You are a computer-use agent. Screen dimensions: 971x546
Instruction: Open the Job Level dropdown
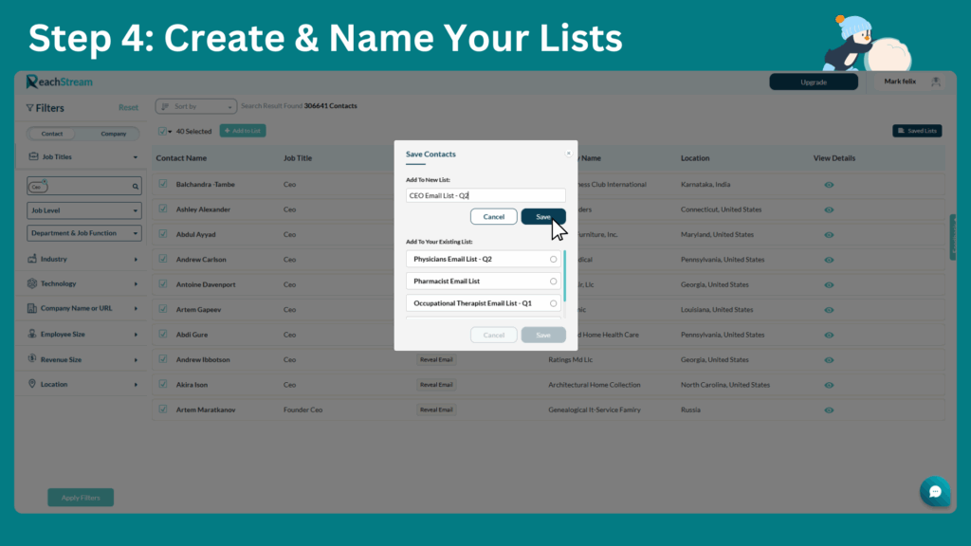83,210
